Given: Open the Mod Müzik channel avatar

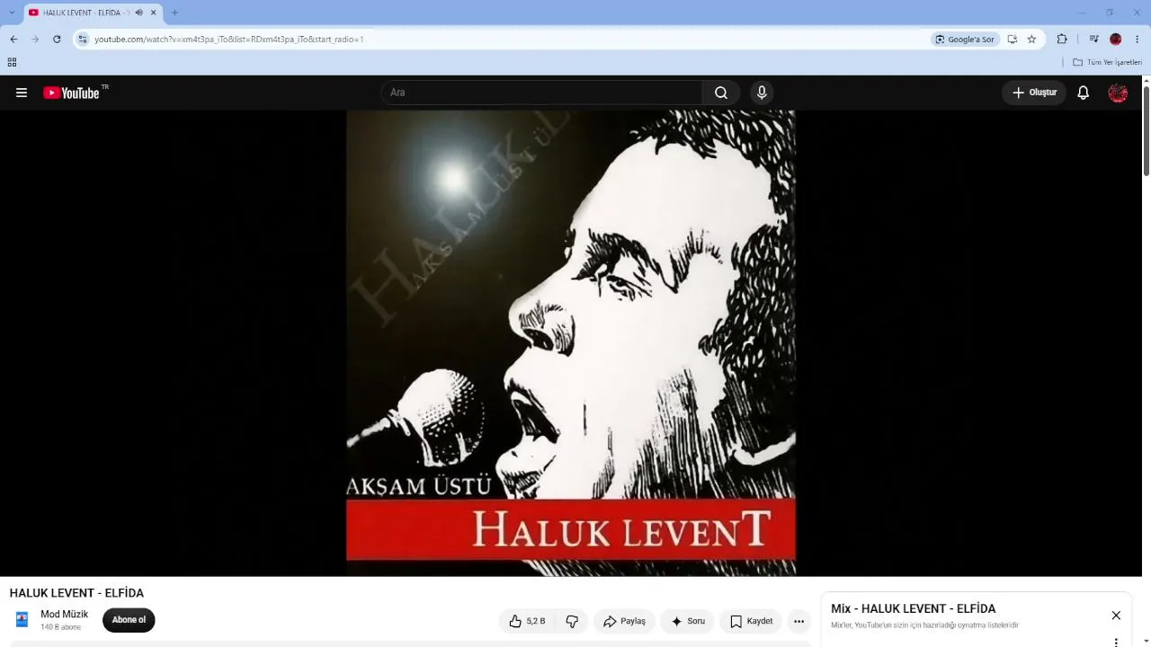Looking at the screenshot, I should click(22, 620).
